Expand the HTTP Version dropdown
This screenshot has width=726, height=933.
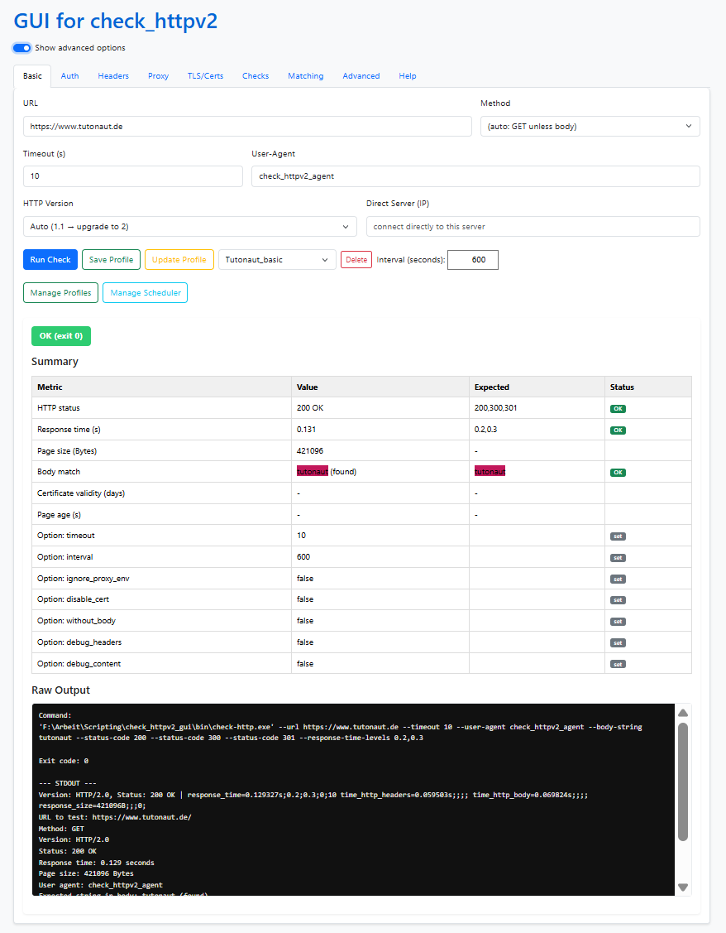[x=189, y=226]
